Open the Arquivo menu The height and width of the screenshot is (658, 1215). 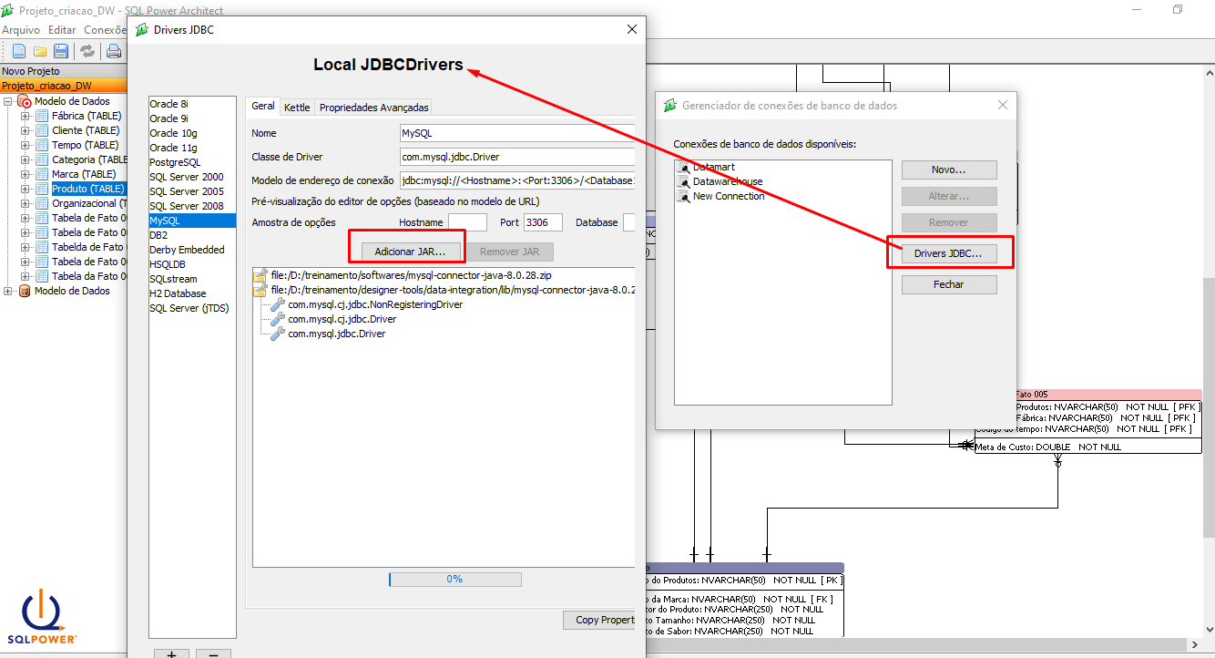tap(21, 30)
